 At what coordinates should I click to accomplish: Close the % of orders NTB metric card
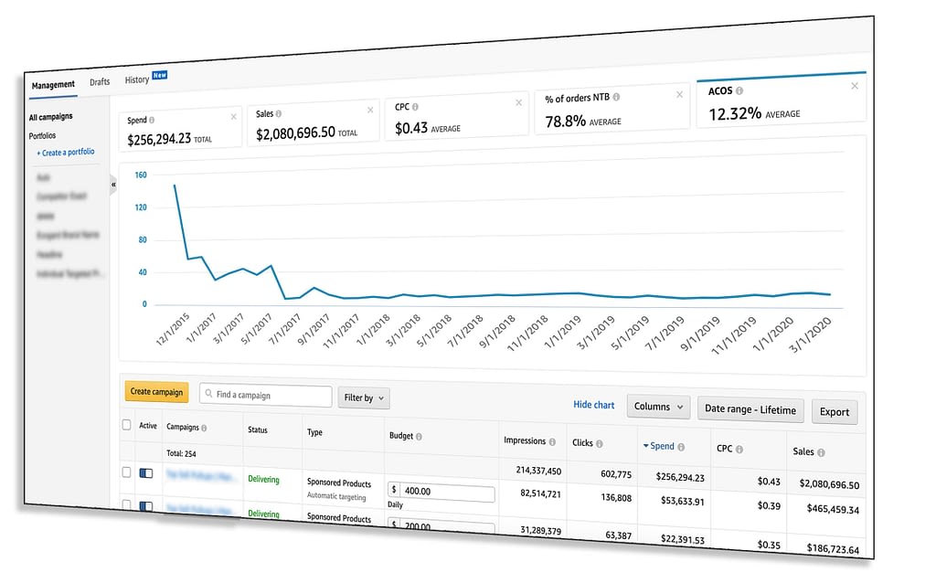(679, 94)
